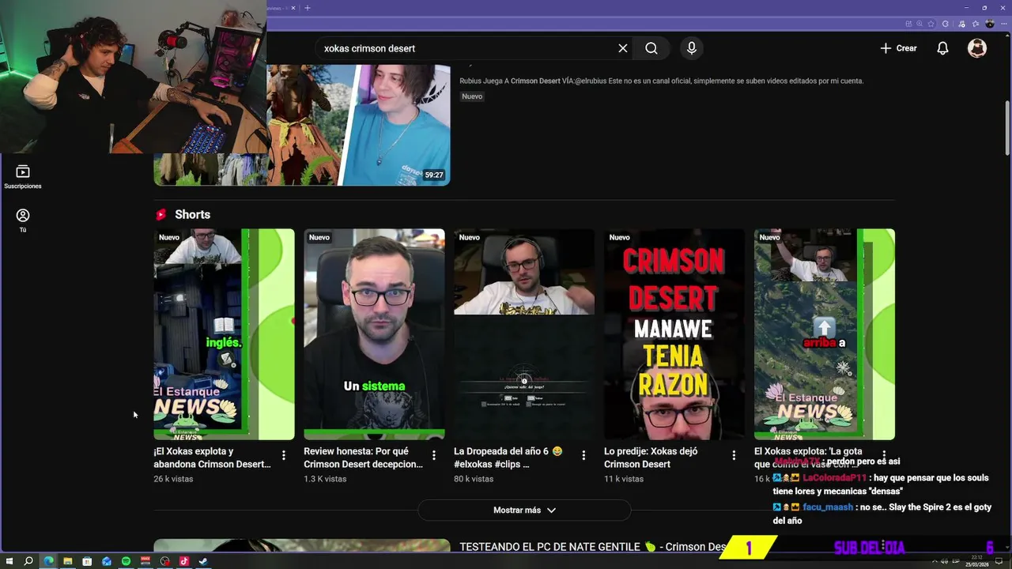Open the Rubius 59:27 video thumbnail
The image size is (1012, 569).
tap(302, 125)
